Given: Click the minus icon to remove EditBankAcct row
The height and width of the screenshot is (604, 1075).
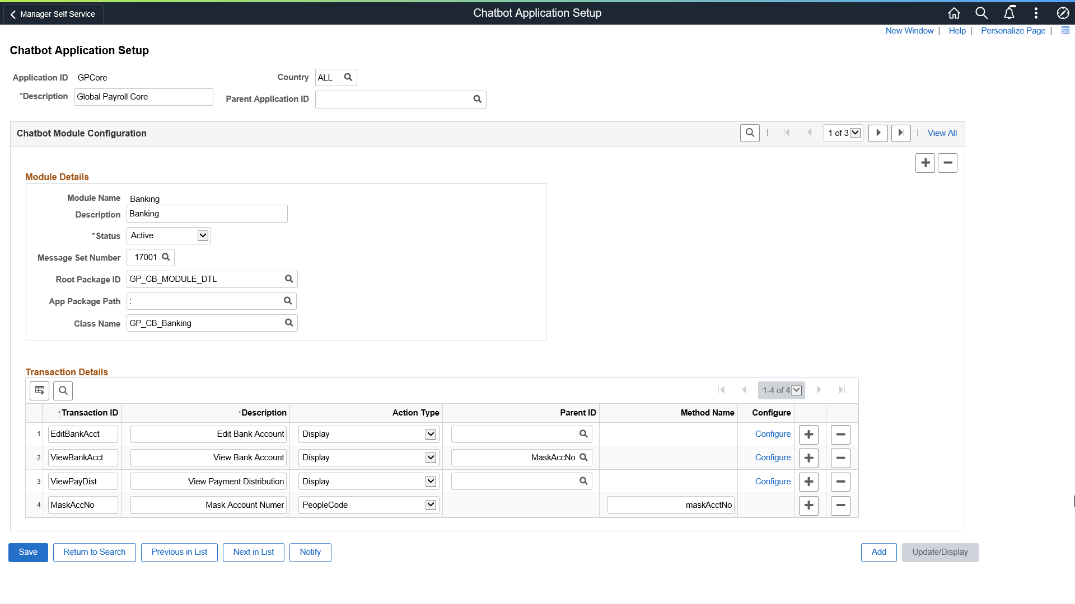Looking at the screenshot, I should point(840,433).
